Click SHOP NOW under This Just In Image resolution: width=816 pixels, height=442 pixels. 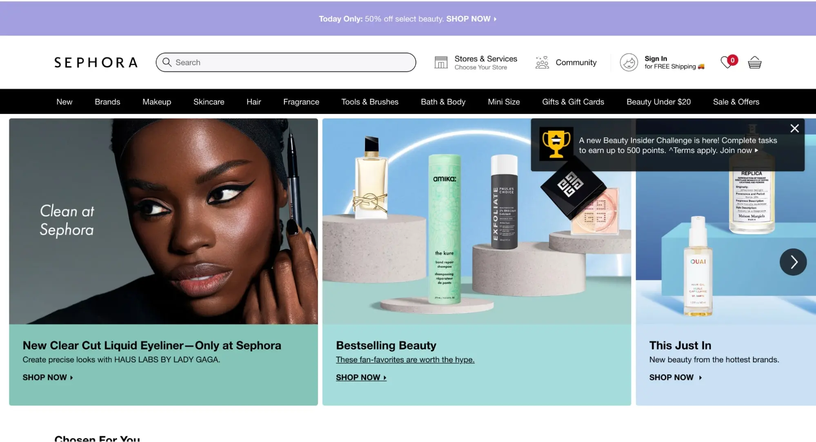676,378
